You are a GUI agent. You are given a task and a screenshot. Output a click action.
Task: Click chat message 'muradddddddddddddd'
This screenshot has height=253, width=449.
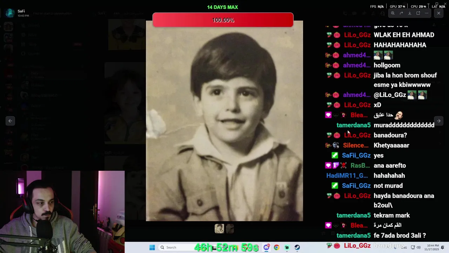coord(404,125)
